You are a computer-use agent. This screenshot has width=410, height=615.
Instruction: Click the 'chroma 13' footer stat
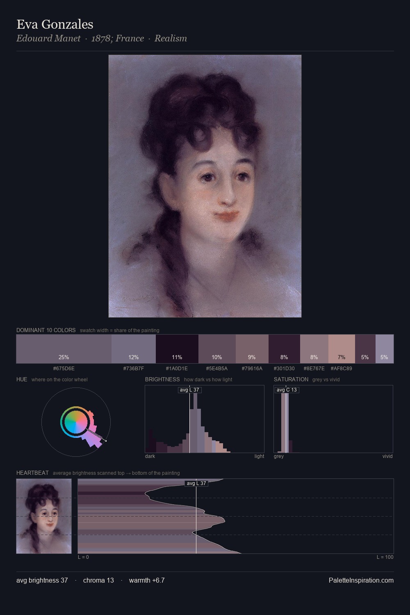[x=98, y=580]
